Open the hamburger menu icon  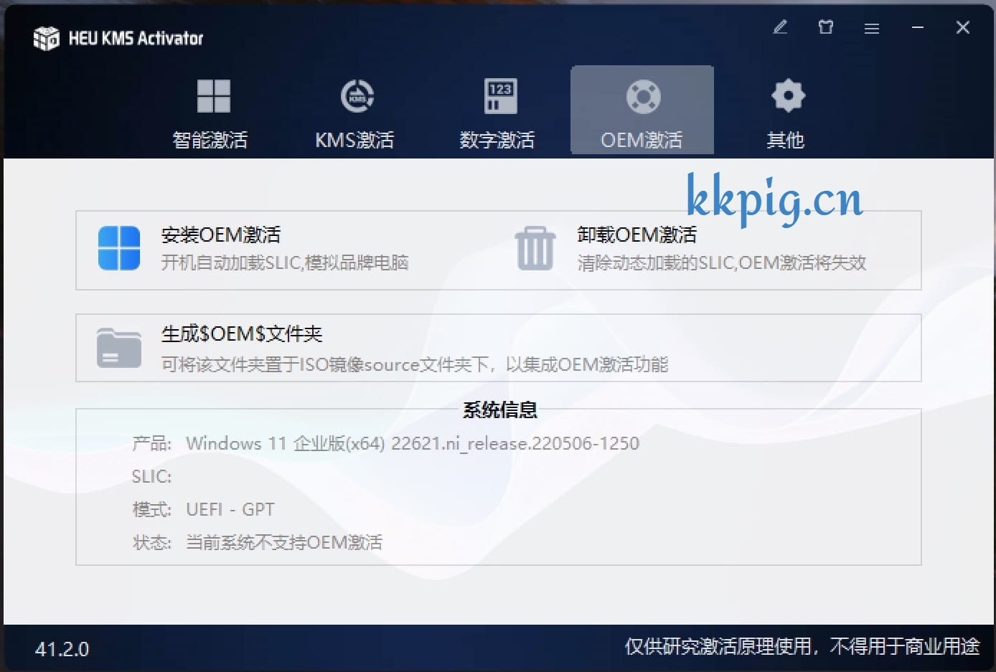point(872,29)
